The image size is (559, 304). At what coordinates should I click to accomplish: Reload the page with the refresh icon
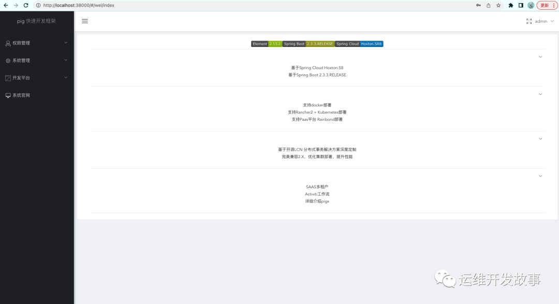coord(26,5)
